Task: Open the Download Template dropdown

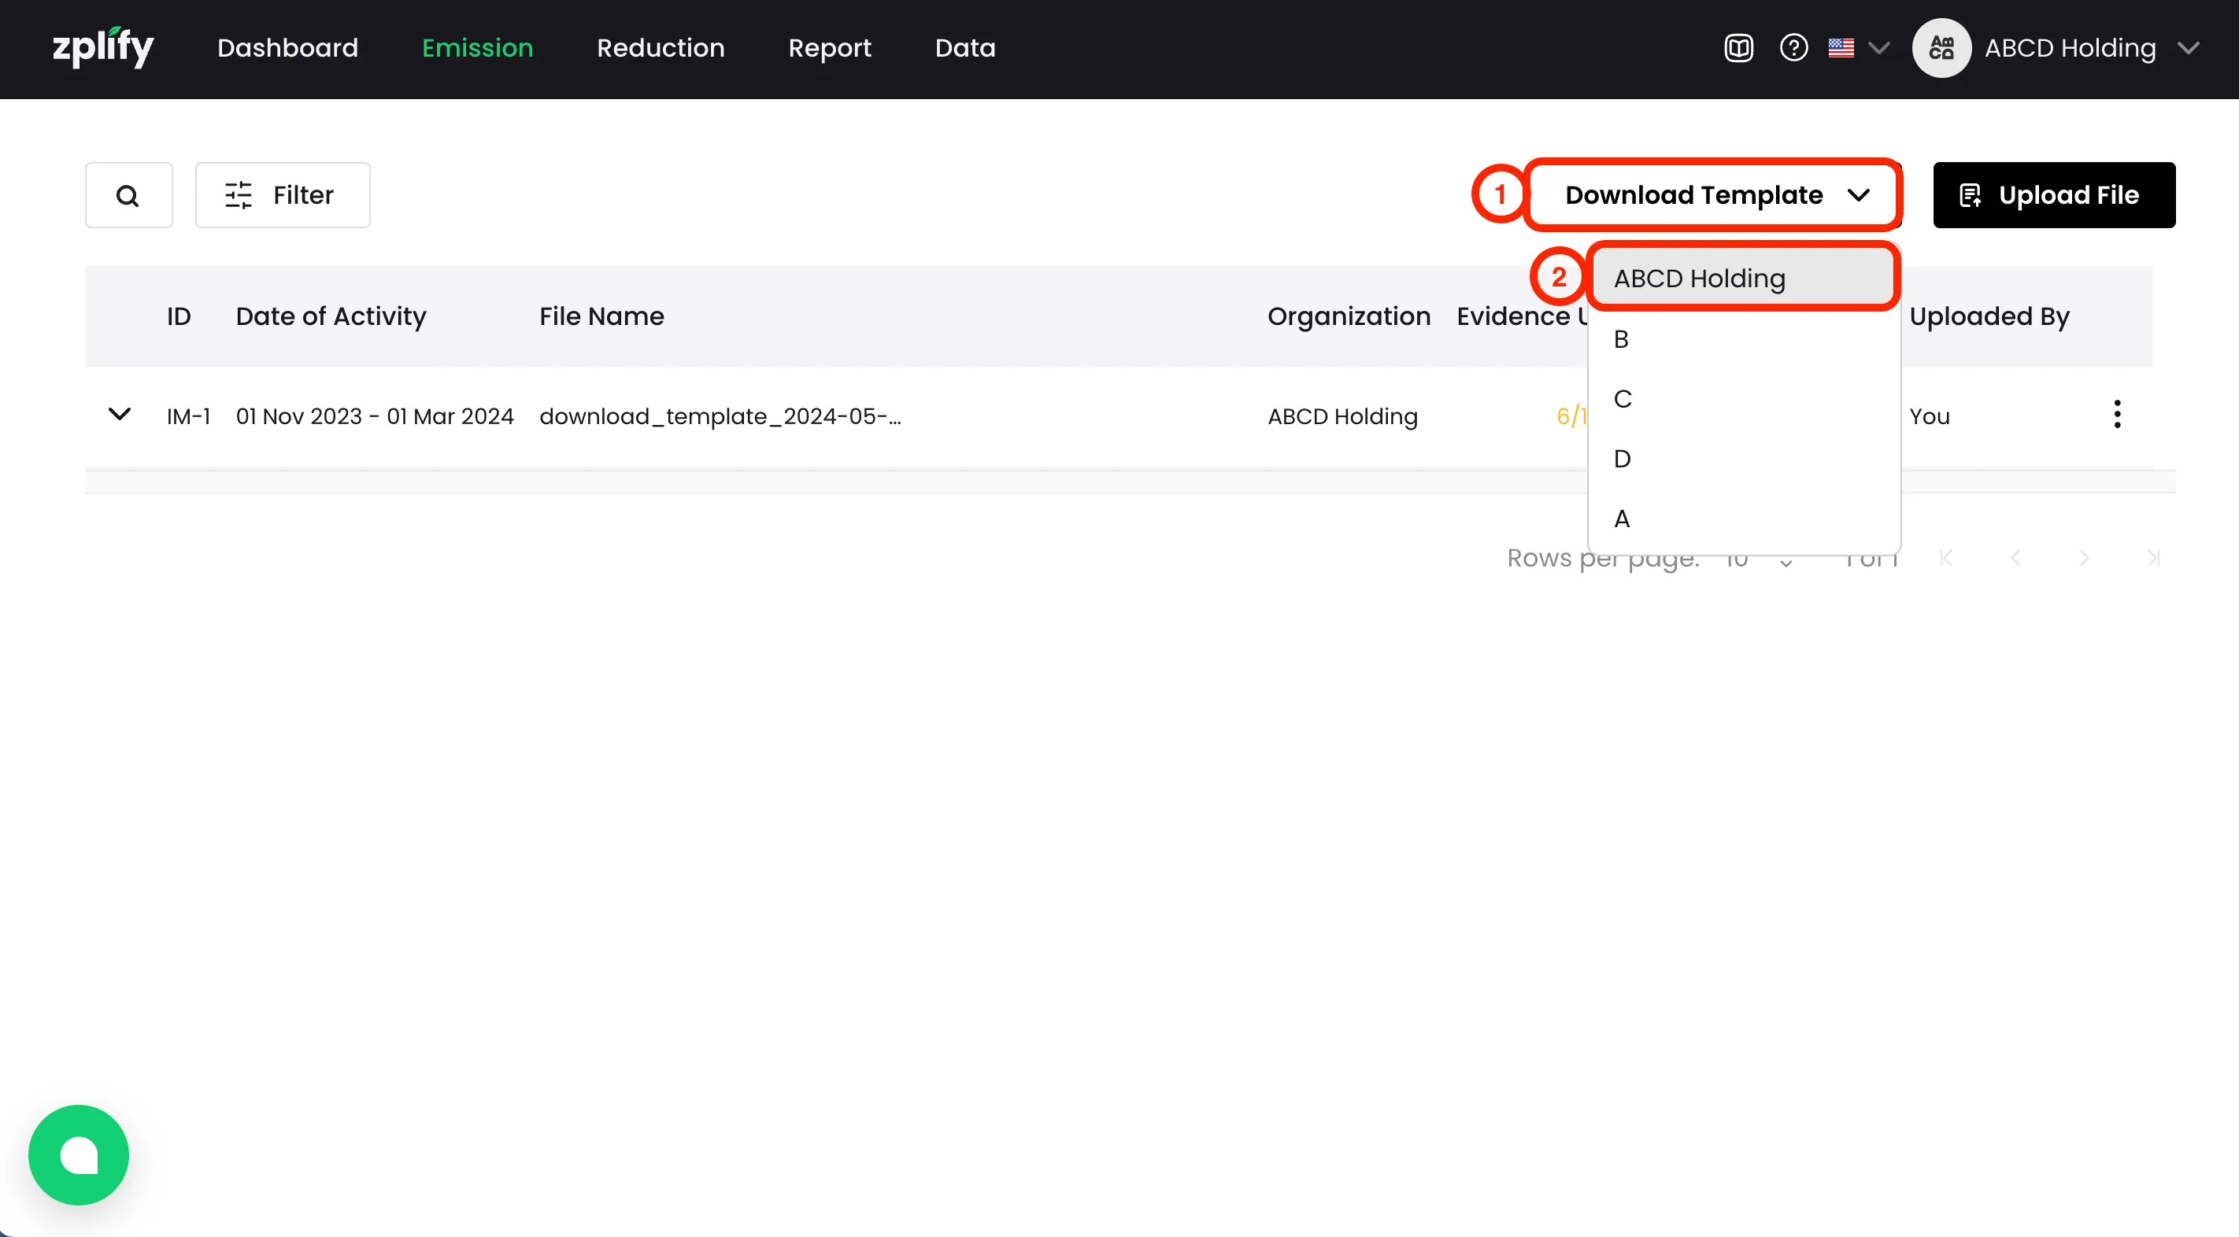Action: 1712,195
